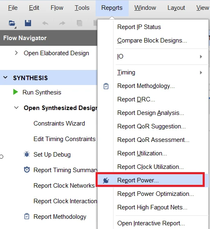The height and width of the screenshot is (229, 210).
Task: Open the IO submenu arrow
Action: (201, 56)
